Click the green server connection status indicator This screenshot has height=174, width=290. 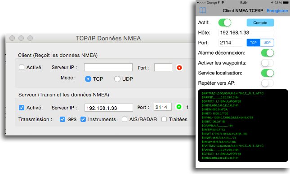point(179,107)
